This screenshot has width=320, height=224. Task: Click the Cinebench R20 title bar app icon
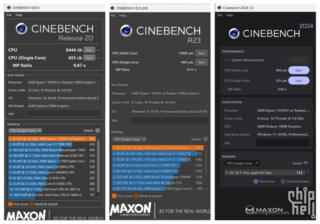[x=9, y=8]
